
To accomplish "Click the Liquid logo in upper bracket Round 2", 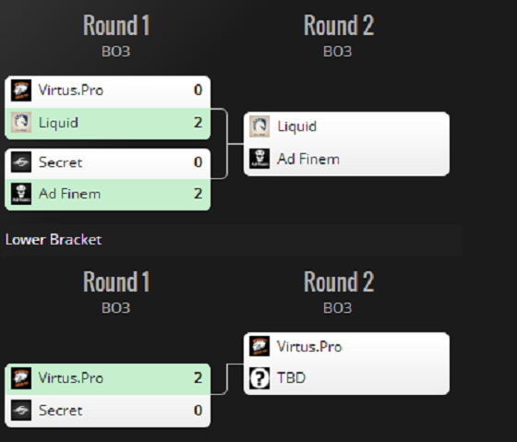I will point(259,126).
